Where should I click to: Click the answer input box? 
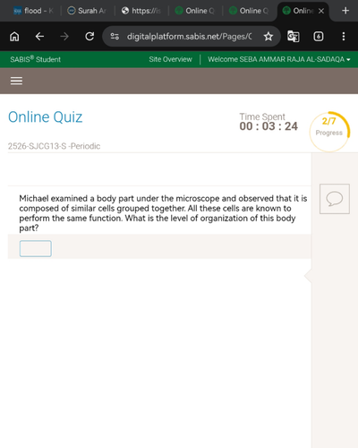coord(36,248)
